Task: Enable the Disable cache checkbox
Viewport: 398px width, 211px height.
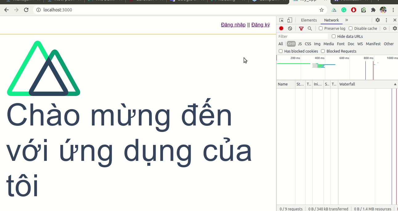Action: click(x=351, y=28)
